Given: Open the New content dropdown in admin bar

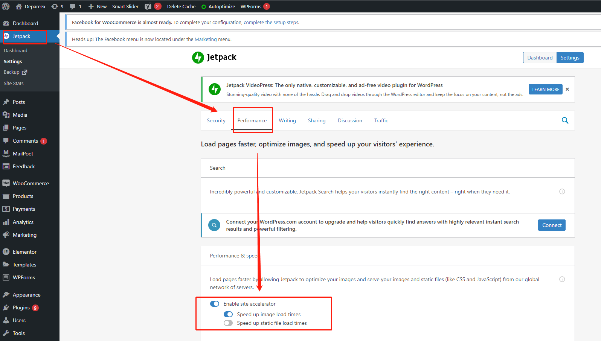Looking at the screenshot, I should pyautogui.click(x=98, y=6).
